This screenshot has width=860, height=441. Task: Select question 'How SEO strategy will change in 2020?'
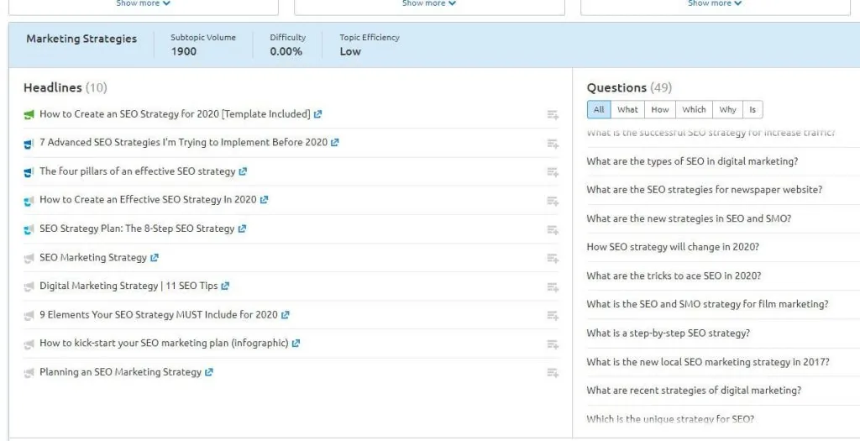tap(673, 247)
